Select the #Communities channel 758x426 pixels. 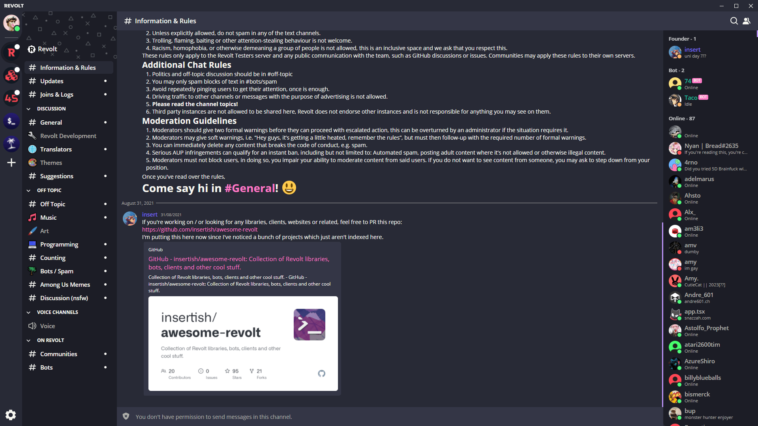point(59,354)
